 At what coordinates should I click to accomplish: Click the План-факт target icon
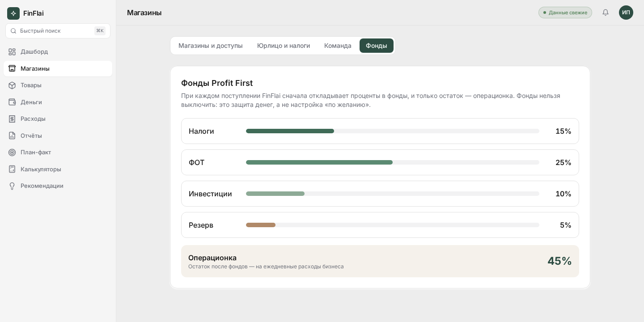pos(12,153)
